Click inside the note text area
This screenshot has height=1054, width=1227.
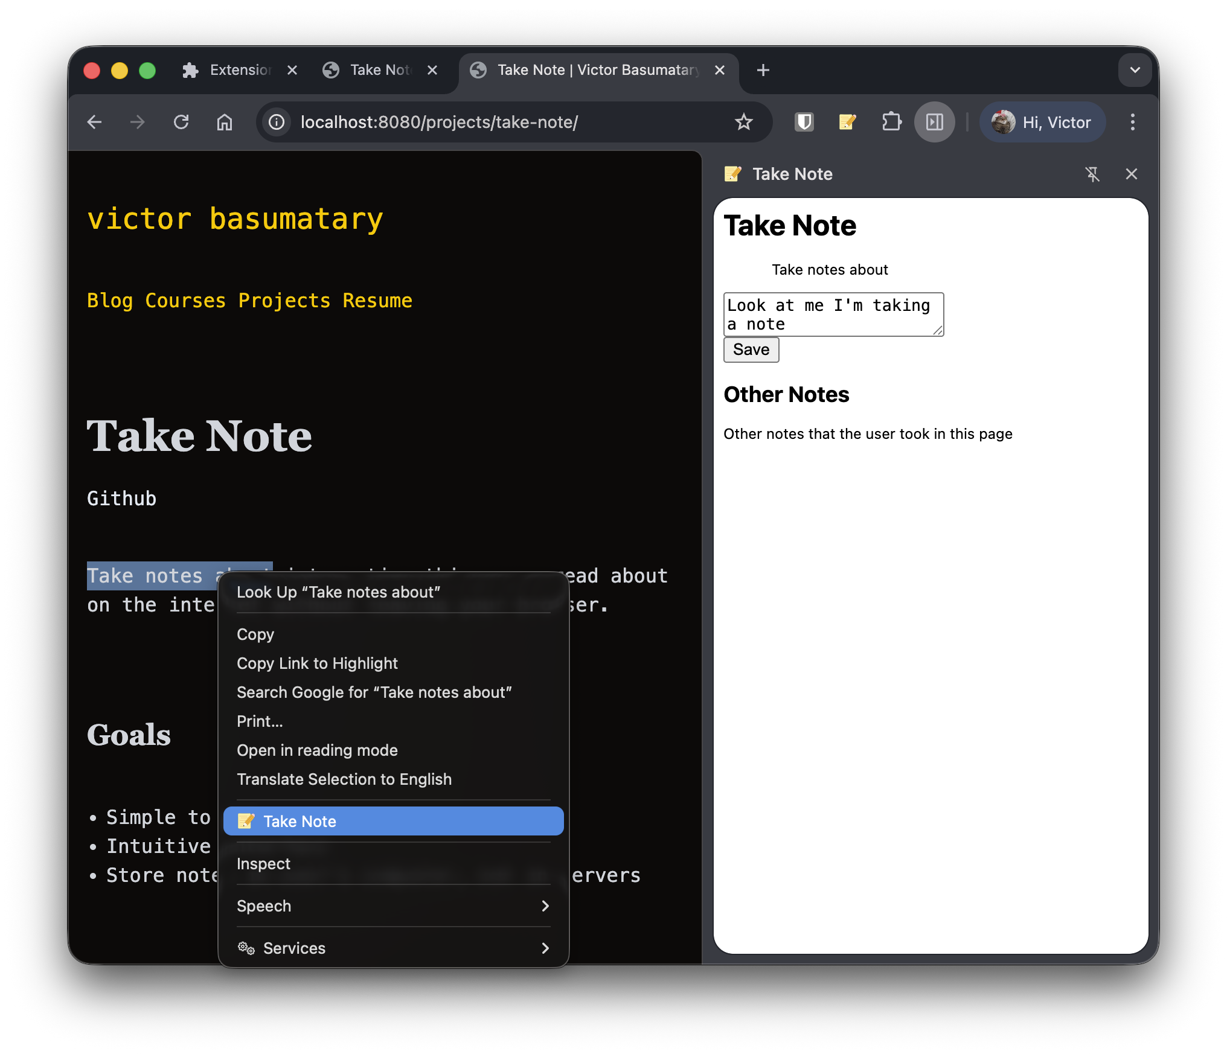(833, 315)
